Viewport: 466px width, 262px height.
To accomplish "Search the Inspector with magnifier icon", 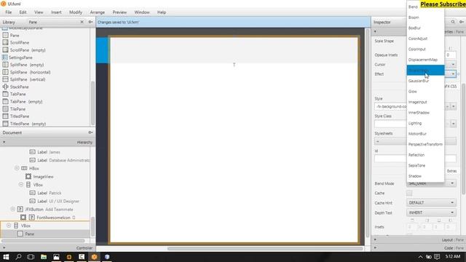I will [x=453, y=22].
